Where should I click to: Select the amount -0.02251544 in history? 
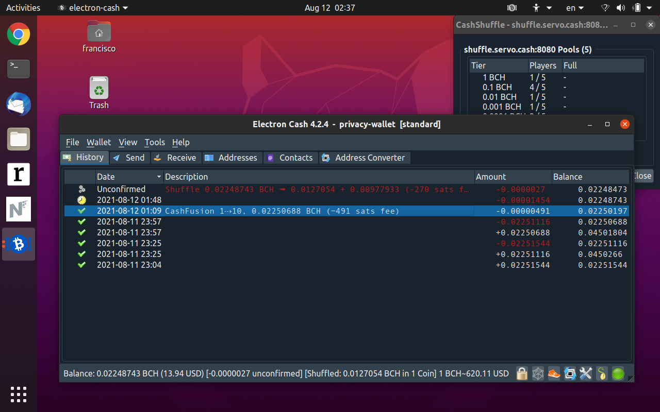(x=523, y=244)
